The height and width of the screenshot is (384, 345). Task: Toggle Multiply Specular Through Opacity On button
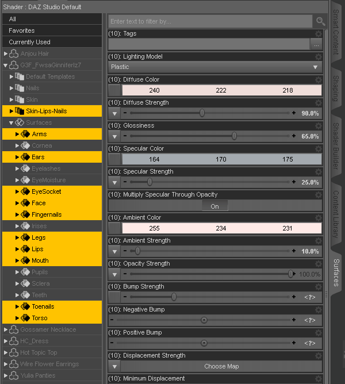tap(215, 206)
